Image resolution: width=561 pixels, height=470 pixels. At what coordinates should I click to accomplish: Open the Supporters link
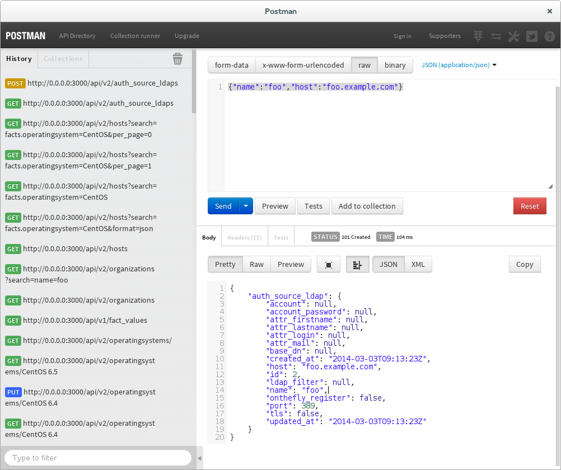click(445, 36)
